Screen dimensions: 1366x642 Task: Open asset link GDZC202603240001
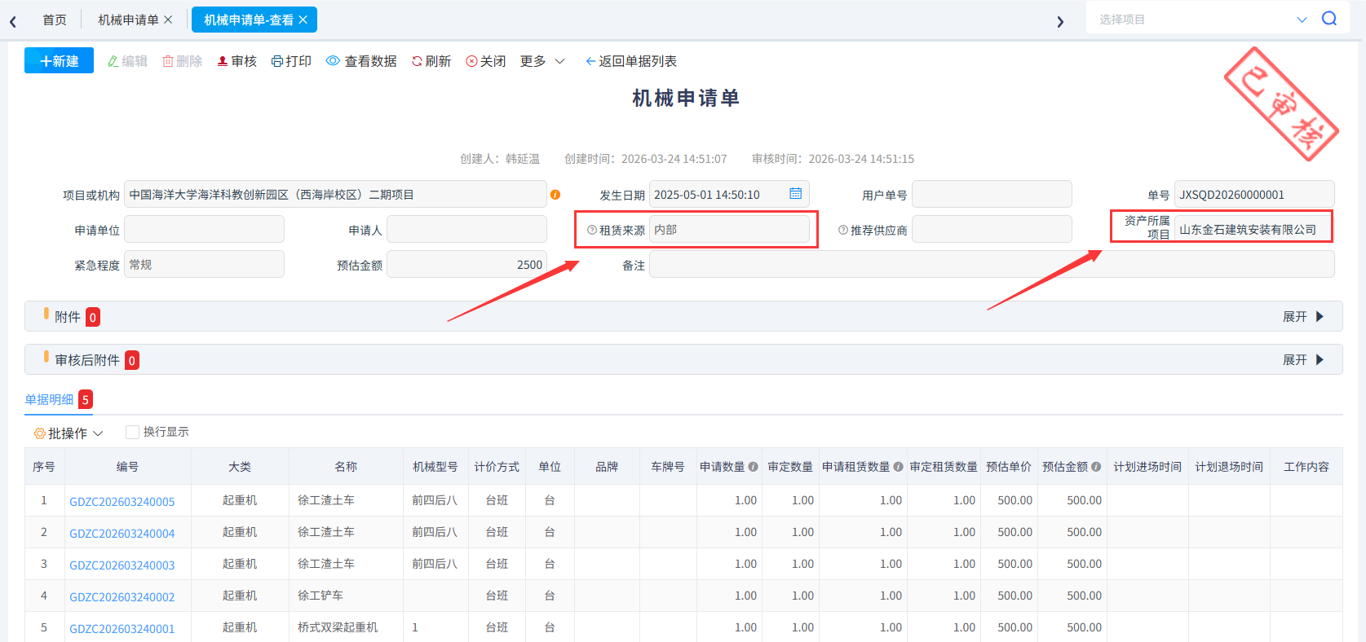[x=122, y=629]
